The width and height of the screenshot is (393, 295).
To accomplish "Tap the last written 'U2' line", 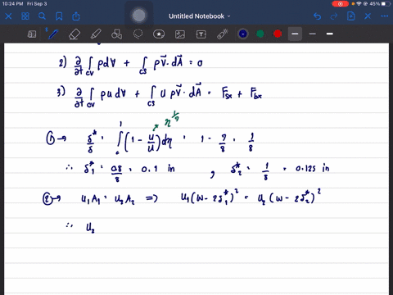I will coord(90,228).
